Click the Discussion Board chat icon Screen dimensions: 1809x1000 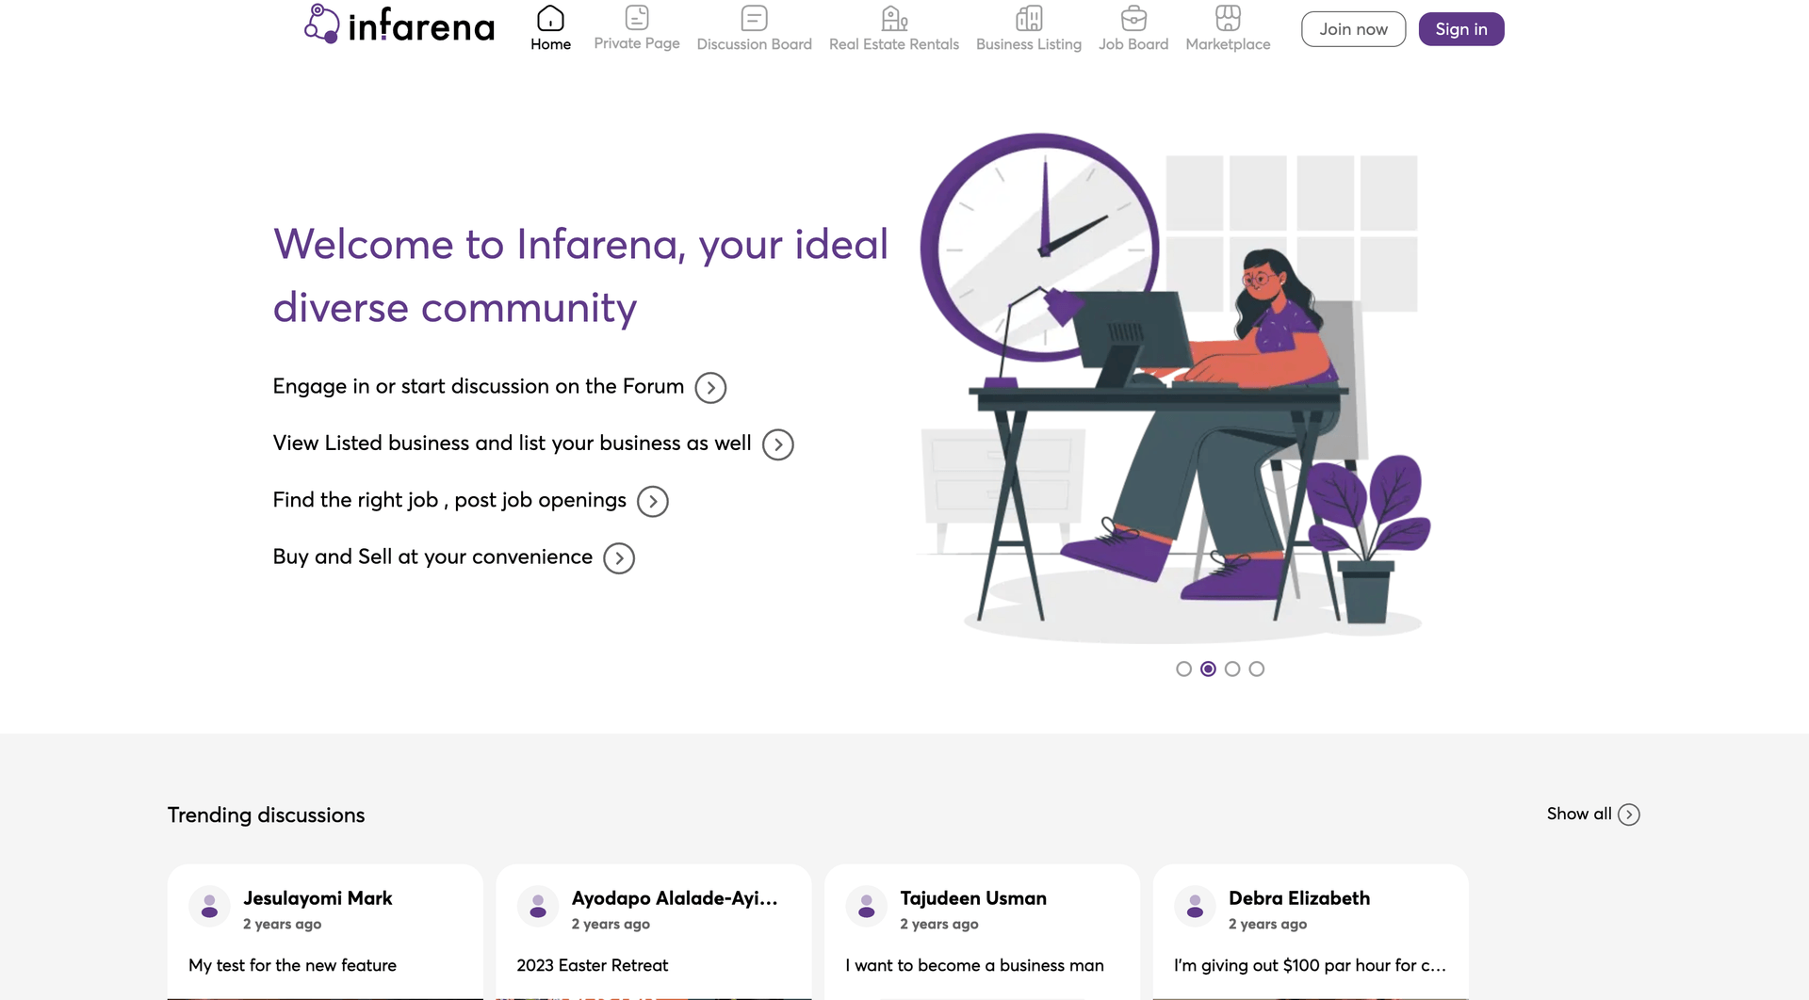pyautogui.click(x=755, y=18)
